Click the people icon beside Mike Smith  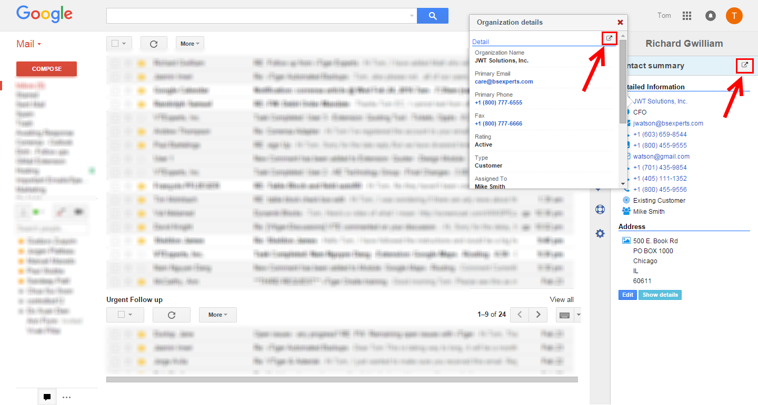626,211
